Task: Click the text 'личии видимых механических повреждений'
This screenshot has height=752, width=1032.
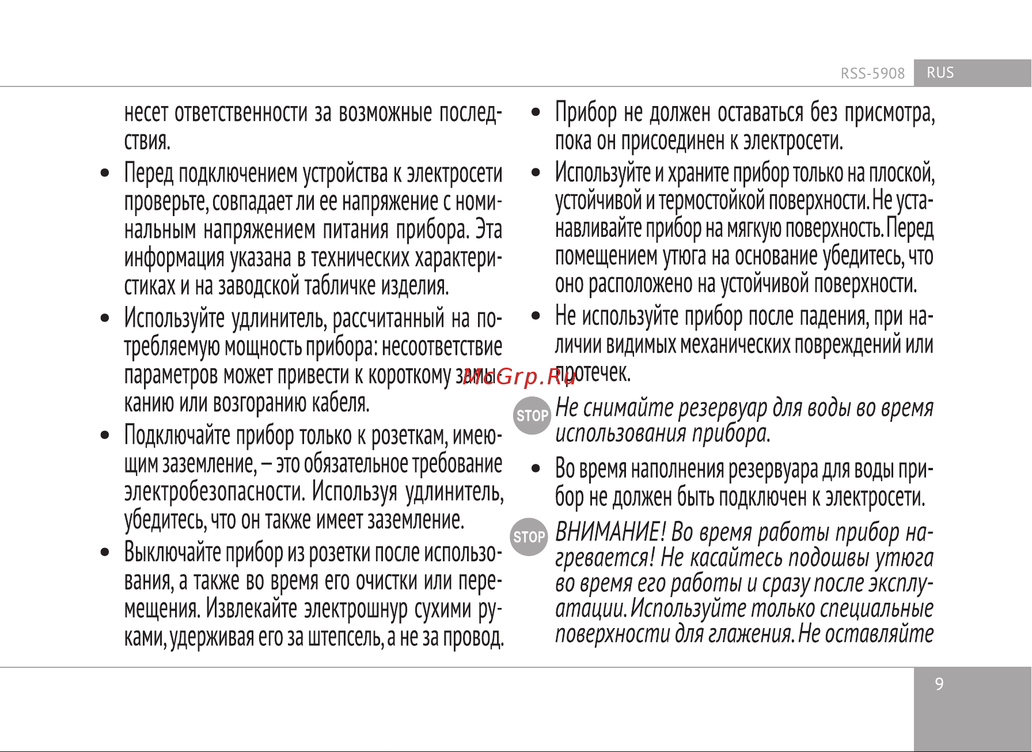Action: click(x=728, y=345)
